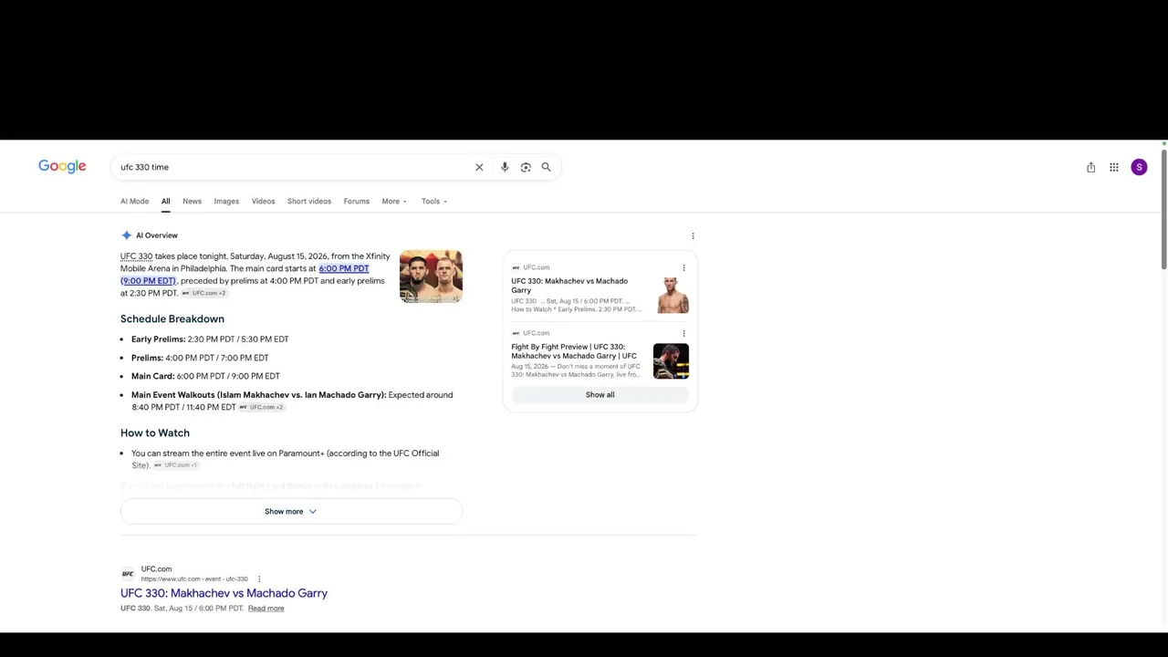
Task: Start a voice search with the microphone
Action: coord(505,167)
